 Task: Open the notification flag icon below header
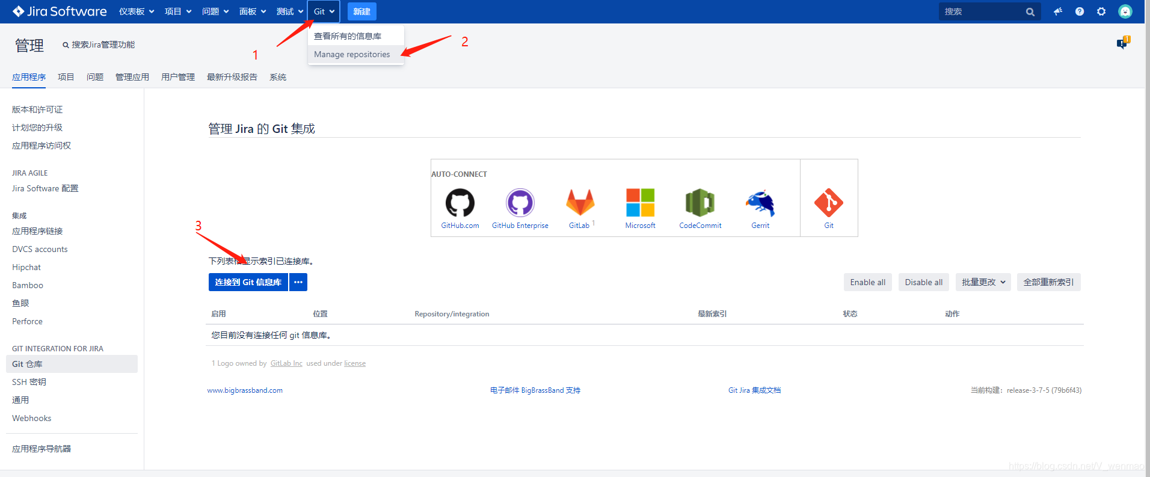[x=1123, y=43]
